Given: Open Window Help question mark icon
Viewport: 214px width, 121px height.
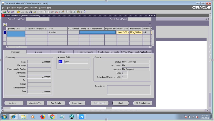Looking at the screenshot, I should pos(85,12).
